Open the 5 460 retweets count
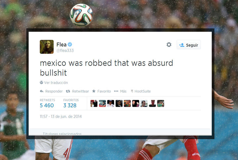Image resolution: width=238 pixels, height=160 pixels. 47,105
